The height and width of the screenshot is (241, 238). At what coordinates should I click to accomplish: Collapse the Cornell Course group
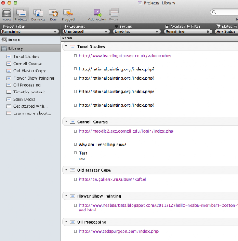pyautogui.click(x=66, y=122)
